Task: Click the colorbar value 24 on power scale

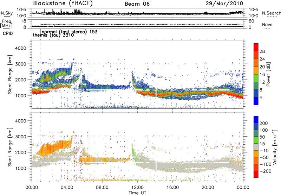Action: click(262, 59)
